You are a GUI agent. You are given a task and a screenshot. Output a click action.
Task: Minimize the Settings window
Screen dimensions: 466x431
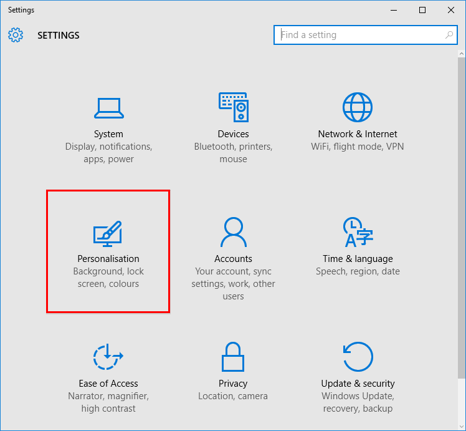394,10
